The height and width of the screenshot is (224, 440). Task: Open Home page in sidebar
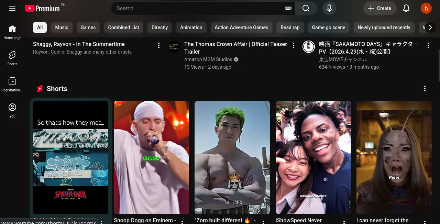12,32
